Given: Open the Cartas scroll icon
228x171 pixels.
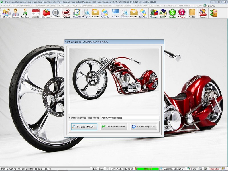Looking at the screenshot, I should 192,13.
